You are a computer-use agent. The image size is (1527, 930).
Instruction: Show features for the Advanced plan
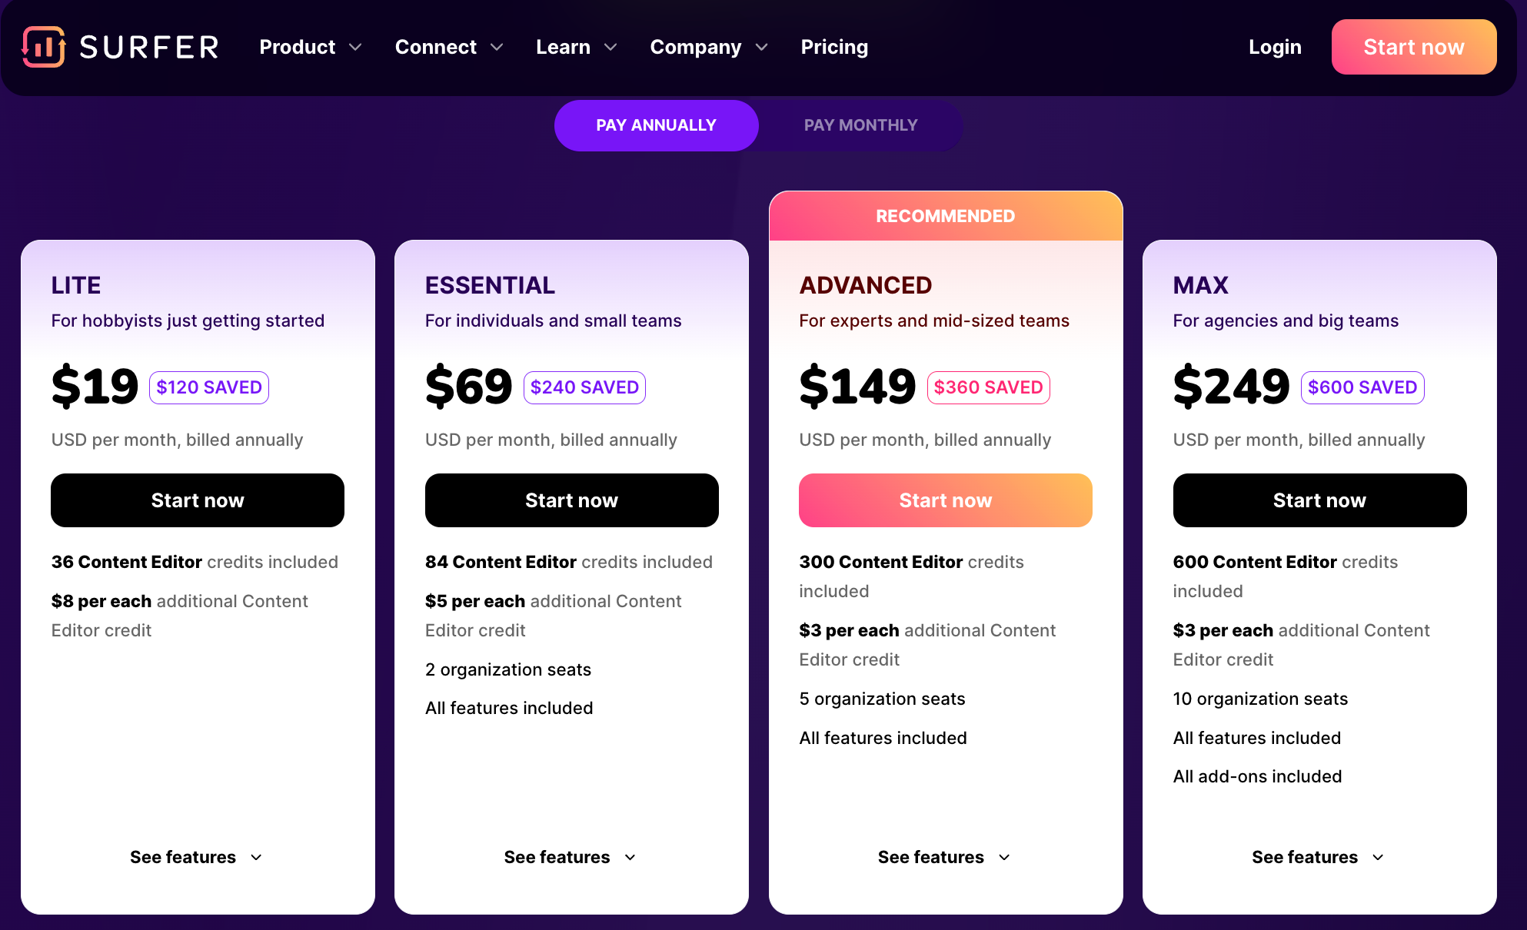[x=945, y=856]
